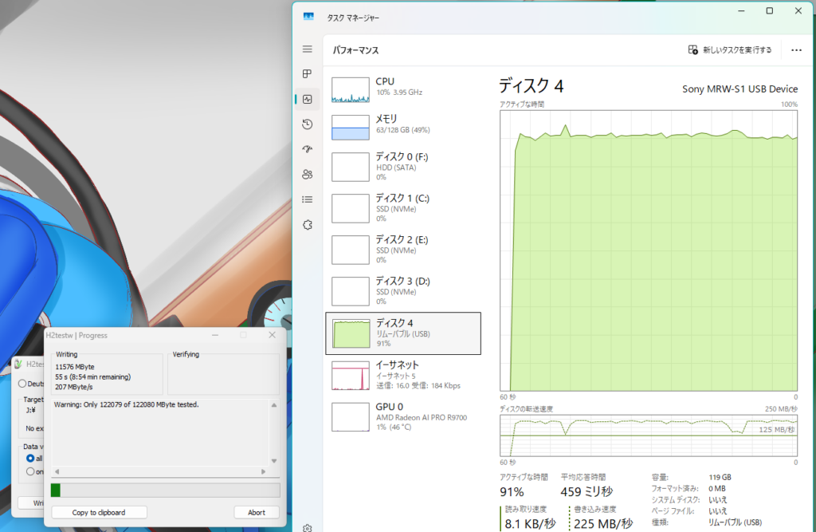Screen dimensions: 816x532
Task: Select the Performance page icon in sidebar
Action: [307, 99]
